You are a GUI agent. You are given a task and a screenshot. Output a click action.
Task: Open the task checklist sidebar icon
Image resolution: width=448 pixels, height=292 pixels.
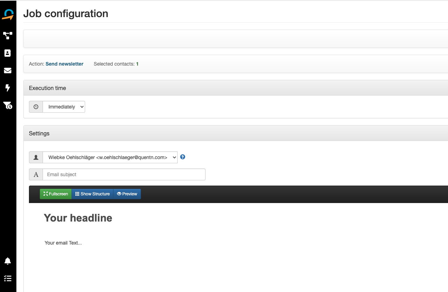8,278
